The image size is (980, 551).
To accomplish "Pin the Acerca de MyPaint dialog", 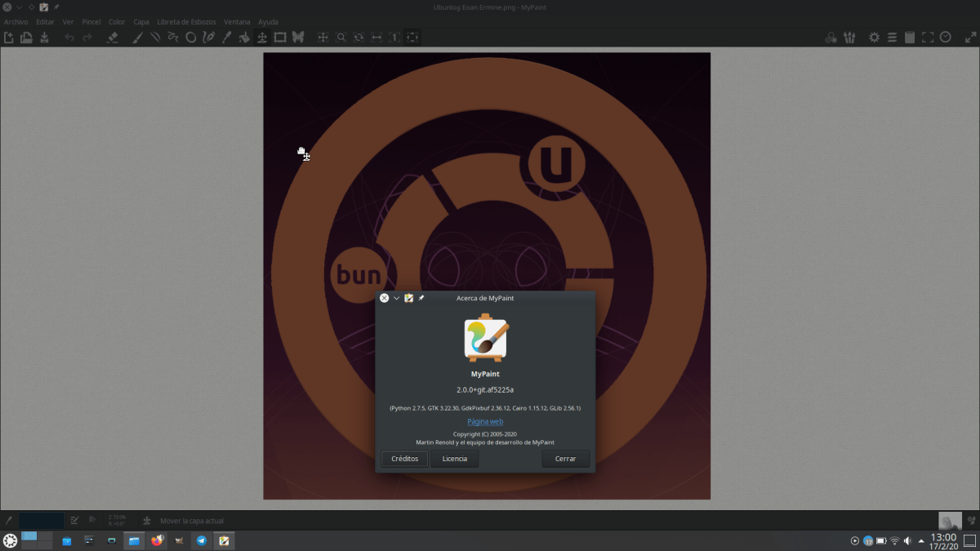I will point(421,298).
